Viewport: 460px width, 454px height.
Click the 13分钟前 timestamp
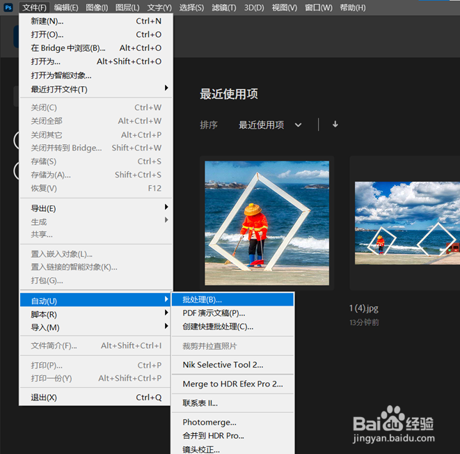pos(364,322)
